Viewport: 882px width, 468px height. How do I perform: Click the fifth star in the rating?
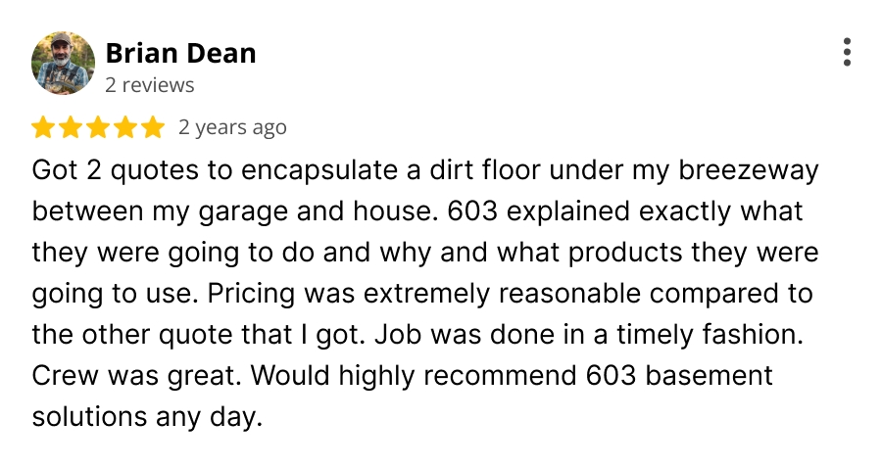[x=153, y=127]
